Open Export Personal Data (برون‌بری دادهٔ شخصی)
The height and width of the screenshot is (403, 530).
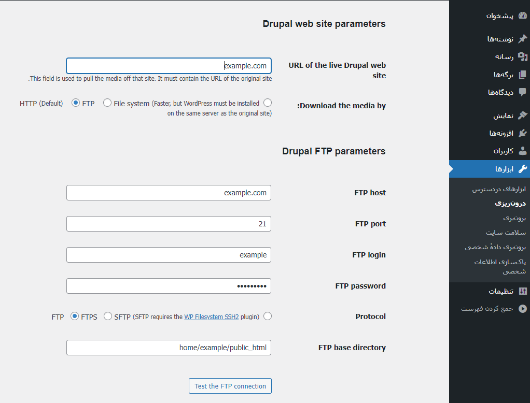pos(495,247)
